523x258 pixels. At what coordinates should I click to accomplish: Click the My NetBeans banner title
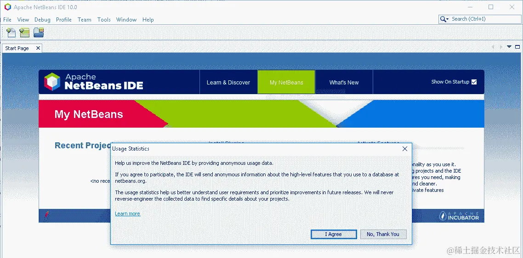(x=89, y=114)
